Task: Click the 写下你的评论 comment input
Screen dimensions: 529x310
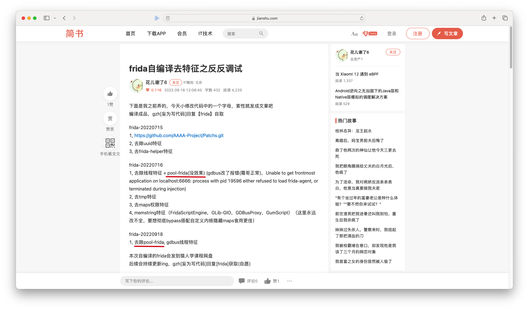Action: tap(177, 281)
